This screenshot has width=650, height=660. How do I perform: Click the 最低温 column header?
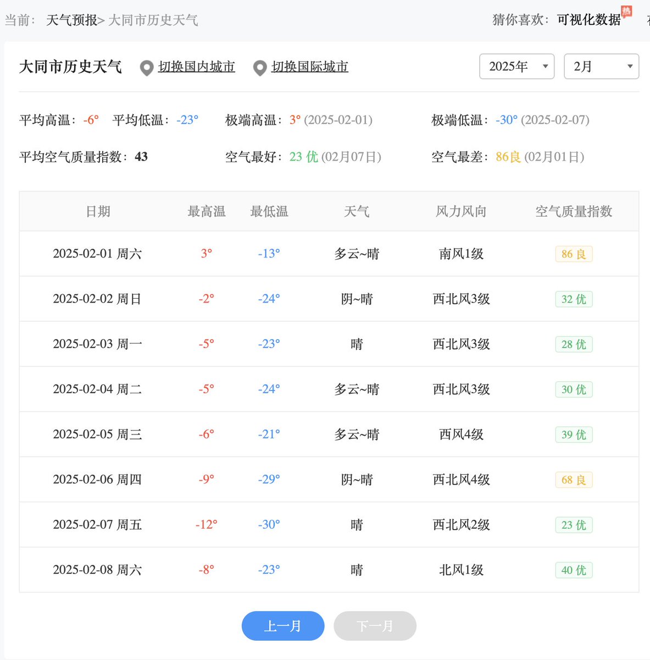pos(269,211)
